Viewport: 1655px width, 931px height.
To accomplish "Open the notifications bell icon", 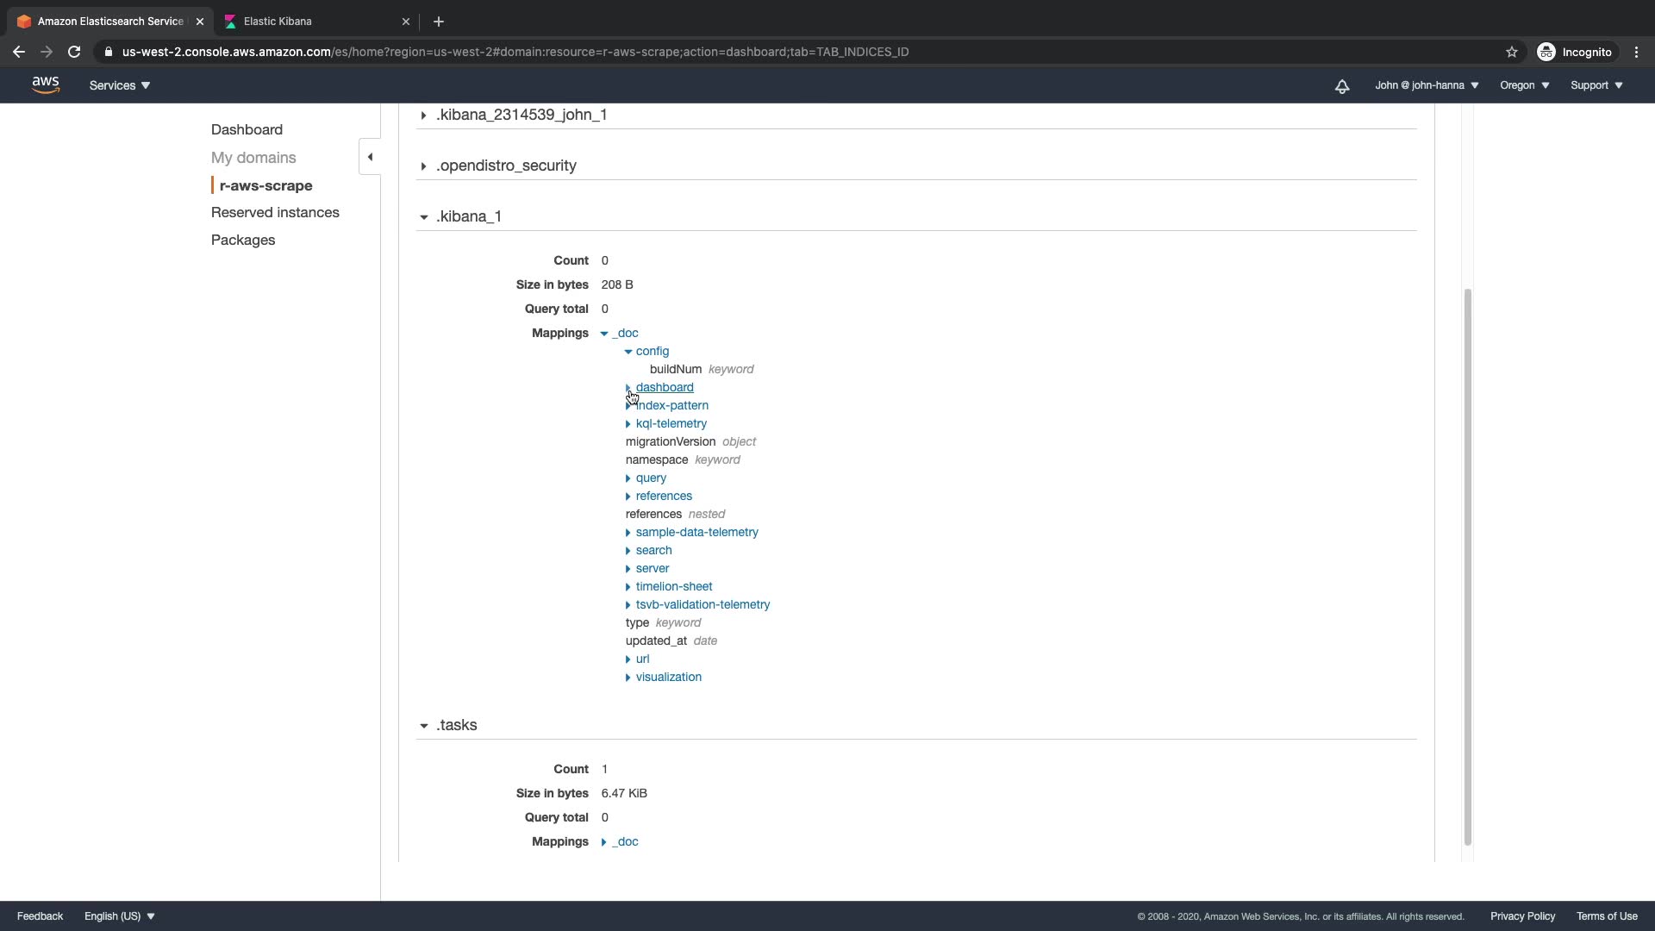I will (x=1342, y=86).
